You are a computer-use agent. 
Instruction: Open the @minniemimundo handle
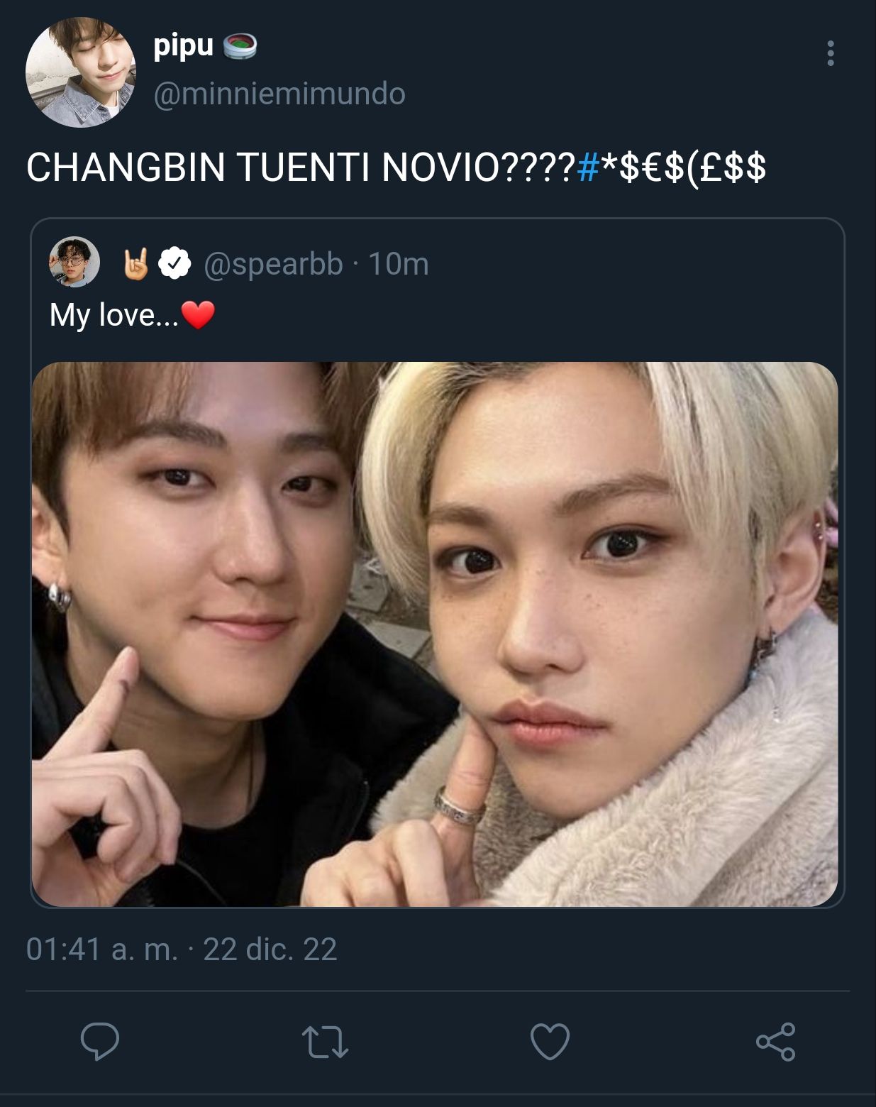[x=279, y=94]
